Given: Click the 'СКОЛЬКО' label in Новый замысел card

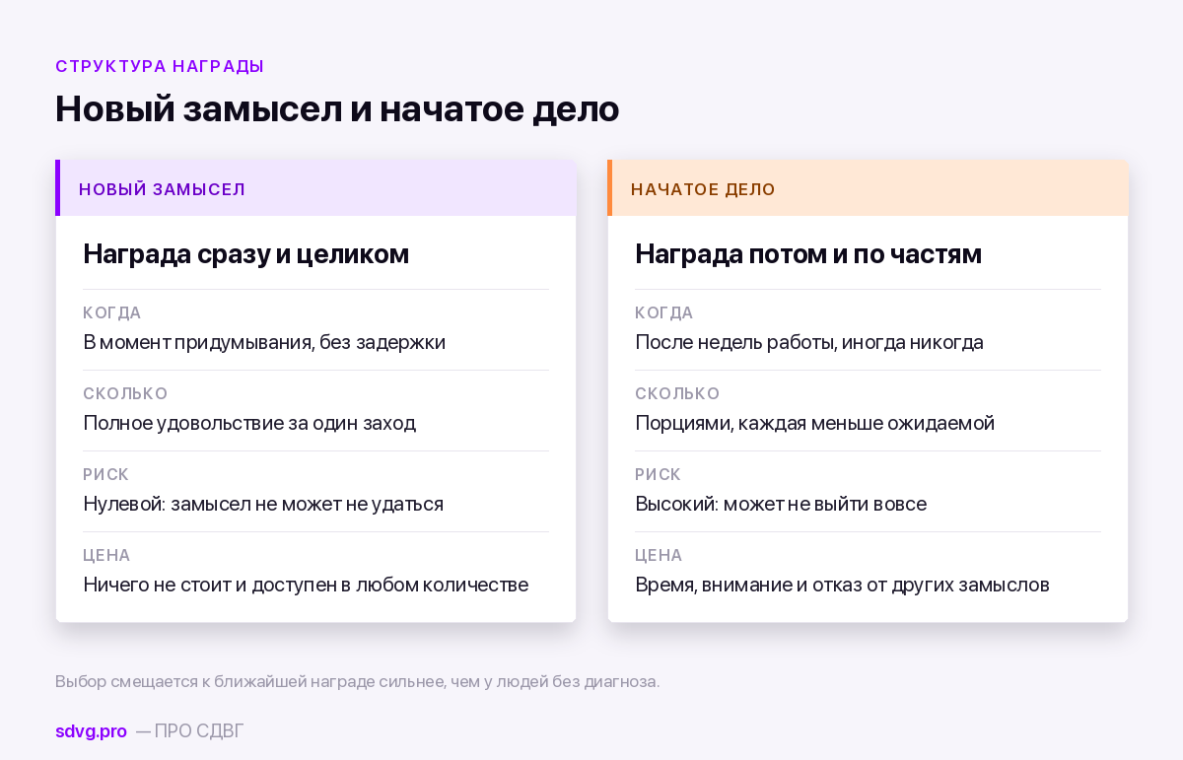Looking at the screenshot, I should [125, 394].
